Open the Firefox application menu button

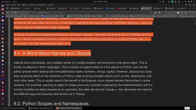coord(194,13)
